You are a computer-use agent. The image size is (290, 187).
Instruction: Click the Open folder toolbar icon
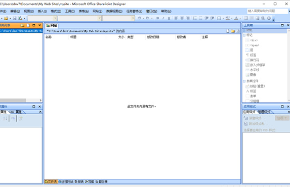coord(6,18)
